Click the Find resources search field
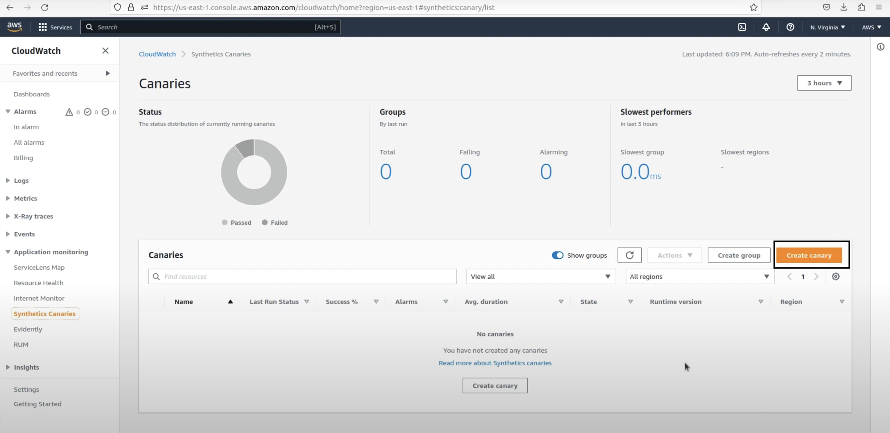 coord(302,276)
